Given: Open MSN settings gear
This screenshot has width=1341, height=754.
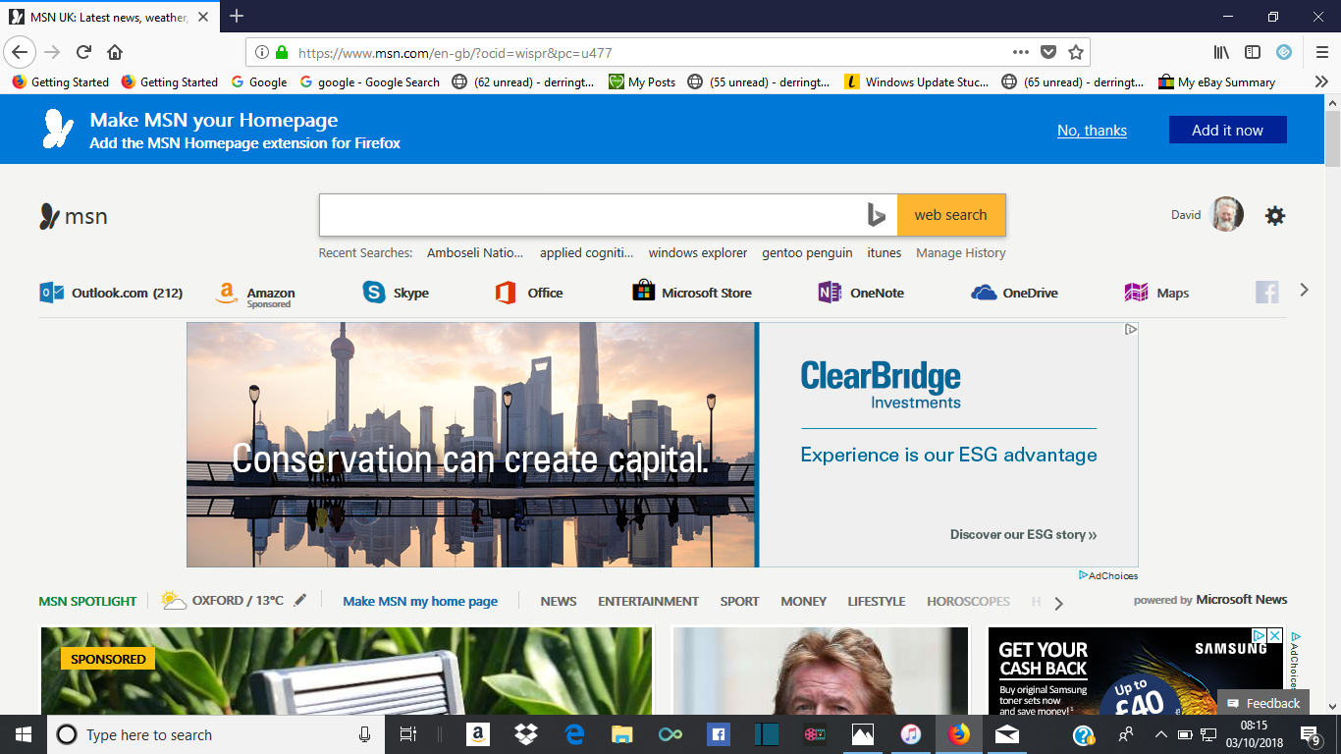Looking at the screenshot, I should [x=1275, y=216].
